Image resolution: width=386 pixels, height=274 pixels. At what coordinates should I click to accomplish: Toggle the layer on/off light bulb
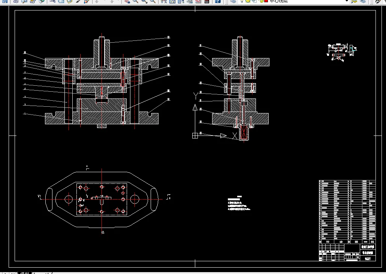(242, 1)
